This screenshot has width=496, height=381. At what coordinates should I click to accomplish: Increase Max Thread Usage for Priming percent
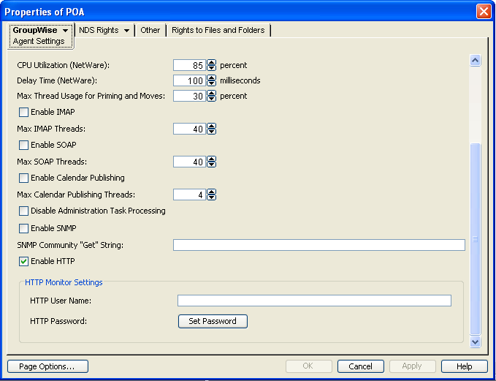tap(211, 93)
